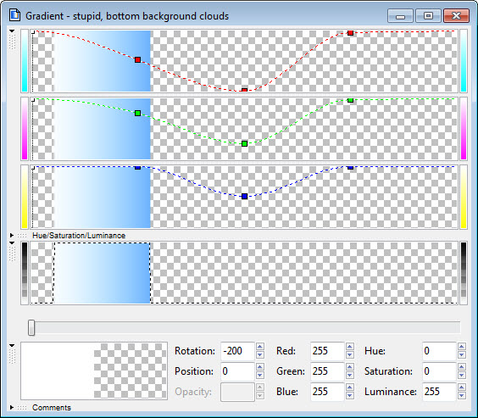Click the Saturation value input field
This screenshot has height=418, width=478.
[x=439, y=371]
